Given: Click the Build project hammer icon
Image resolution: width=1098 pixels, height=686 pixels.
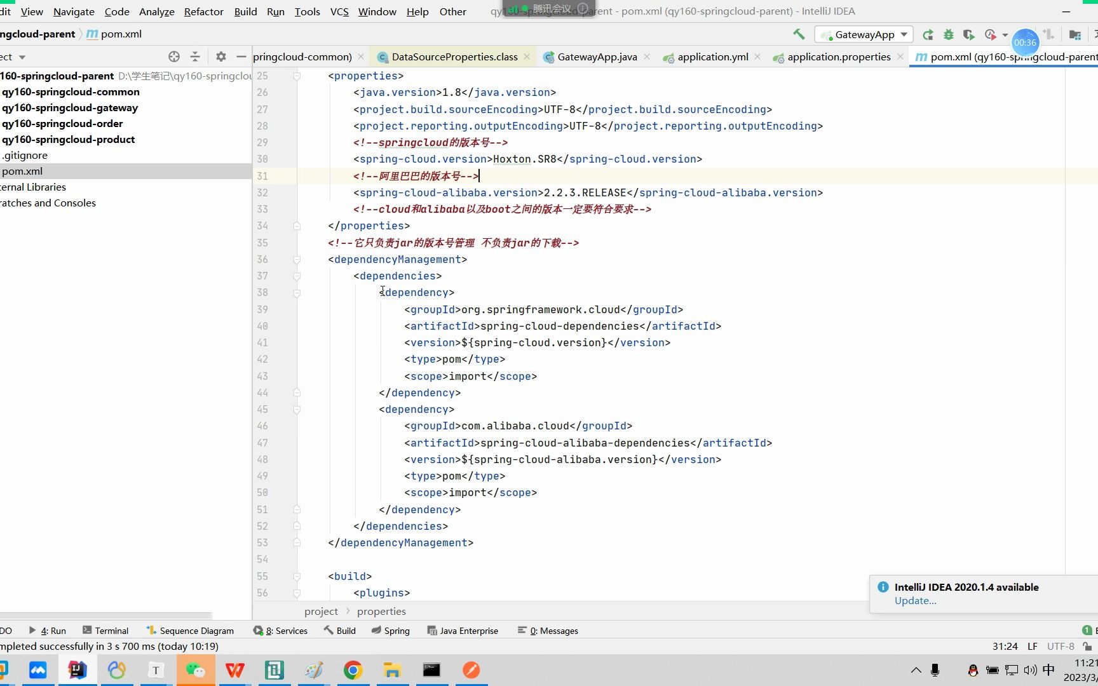Looking at the screenshot, I should (799, 34).
